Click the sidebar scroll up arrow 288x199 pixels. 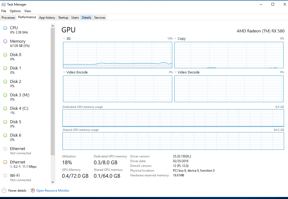53,26
